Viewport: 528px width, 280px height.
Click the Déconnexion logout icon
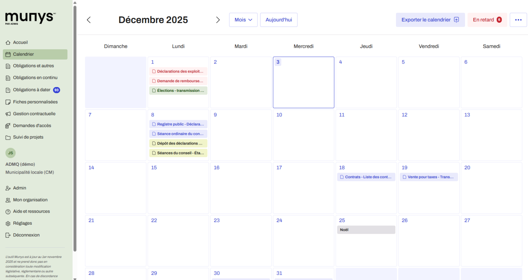(x=8, y=235)
